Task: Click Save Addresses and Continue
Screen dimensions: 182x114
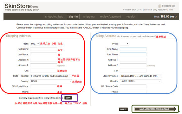Action: click(x=155, y=109)
